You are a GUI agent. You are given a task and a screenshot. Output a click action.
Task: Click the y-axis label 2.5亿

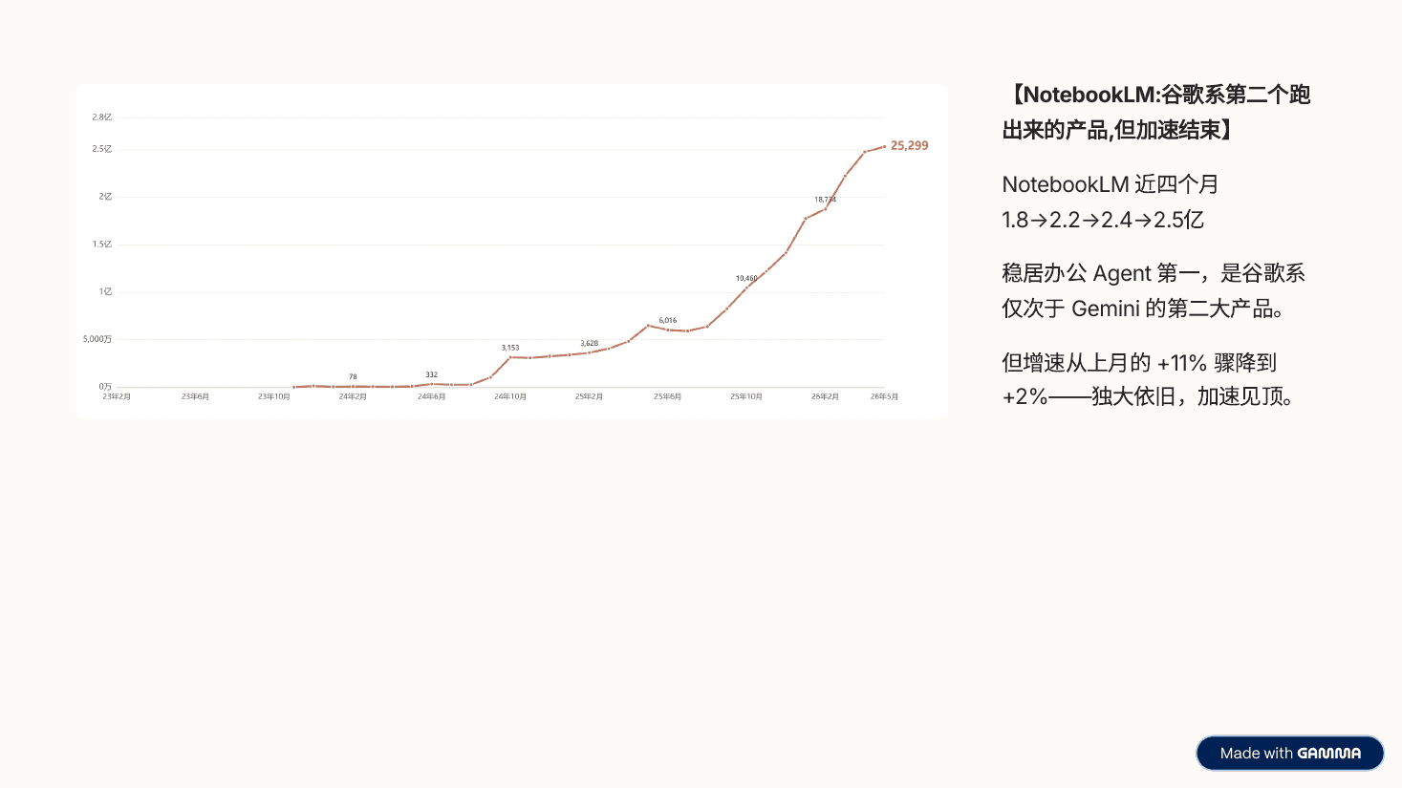point(102,149)
